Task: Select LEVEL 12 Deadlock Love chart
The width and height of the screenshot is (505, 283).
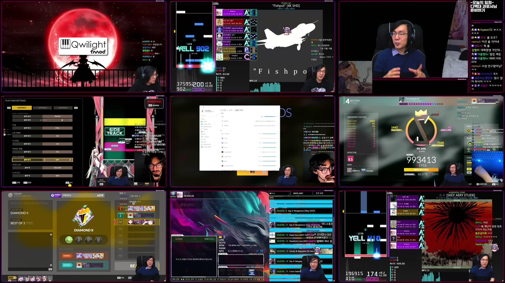Action: point(301,241)
